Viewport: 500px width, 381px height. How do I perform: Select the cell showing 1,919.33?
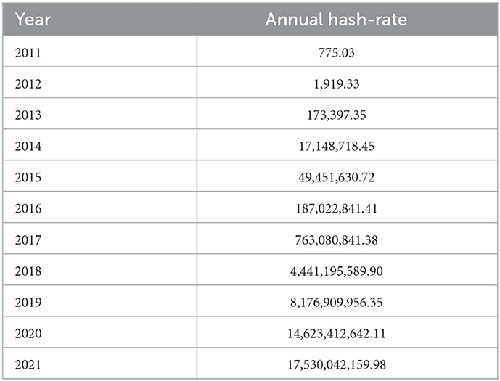pyautogui.click(x=336, y=83)
